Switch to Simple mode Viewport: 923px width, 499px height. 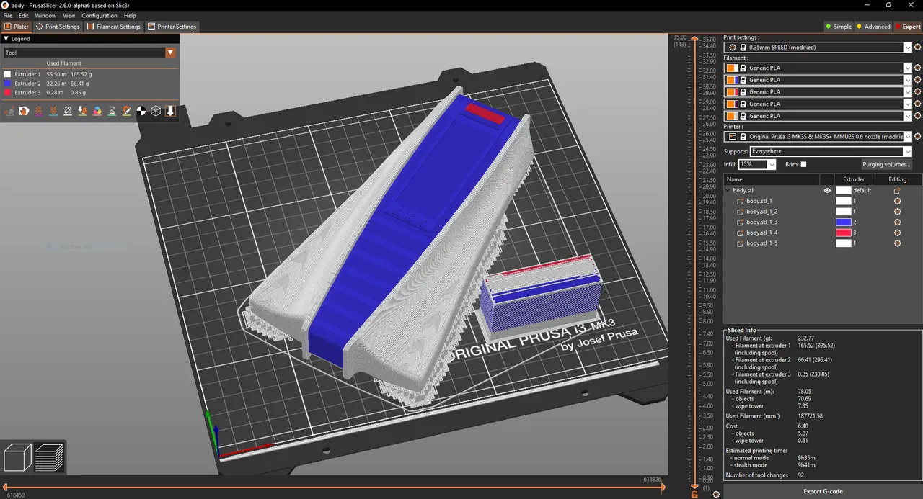[839, 27]
